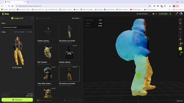Click the MetaMask fox extension icon

point(158,6)
